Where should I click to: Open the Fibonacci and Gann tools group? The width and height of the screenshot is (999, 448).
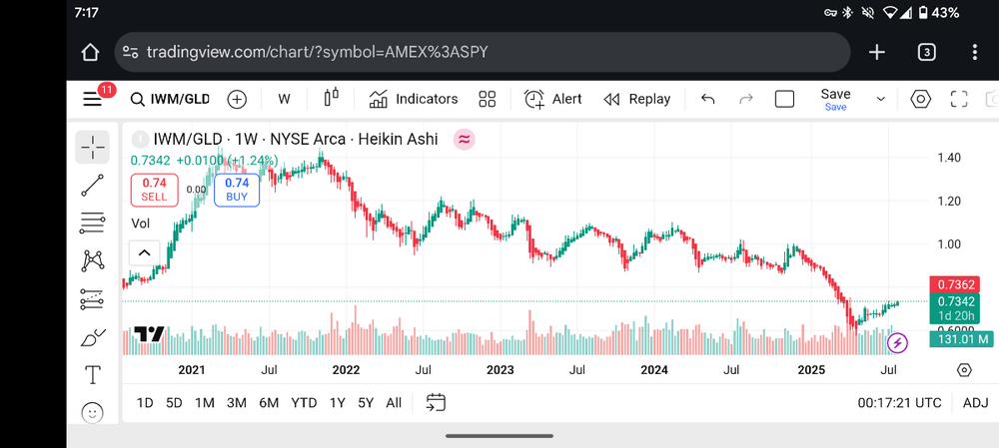93,223
